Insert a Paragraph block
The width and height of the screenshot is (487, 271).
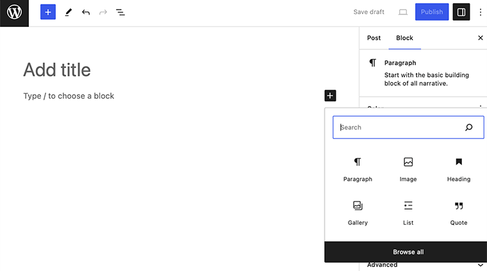tap(358, 170)
